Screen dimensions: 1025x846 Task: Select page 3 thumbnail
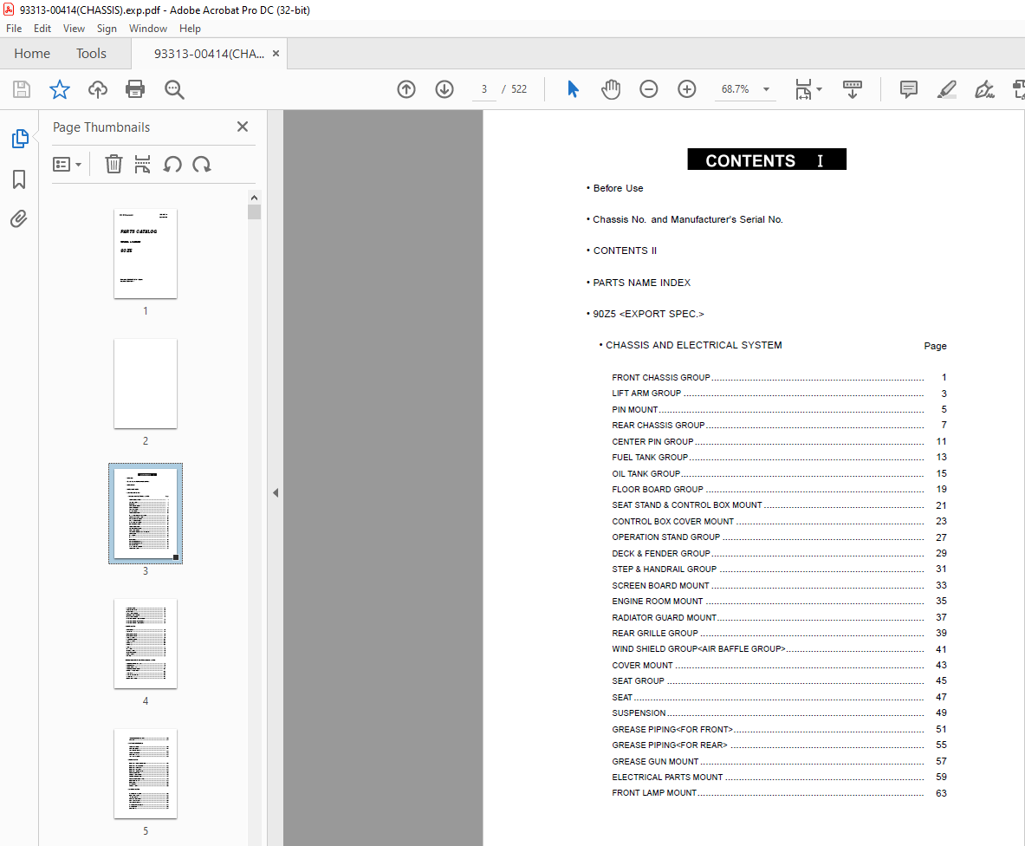coord(145,514)
